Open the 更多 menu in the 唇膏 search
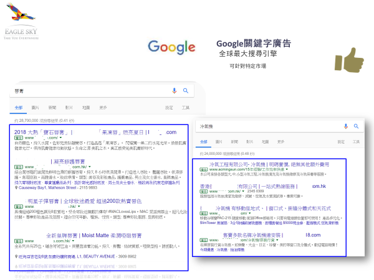The image size is (374, 280). pyautogui.click(x=103, y=108)
